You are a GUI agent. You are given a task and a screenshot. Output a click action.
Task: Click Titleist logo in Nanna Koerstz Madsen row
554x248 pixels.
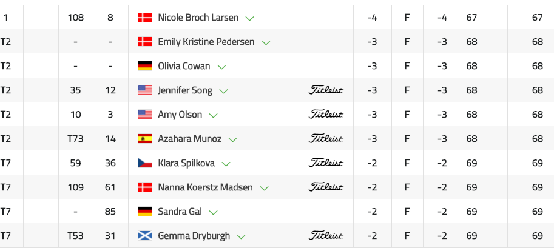pos(326,187)
